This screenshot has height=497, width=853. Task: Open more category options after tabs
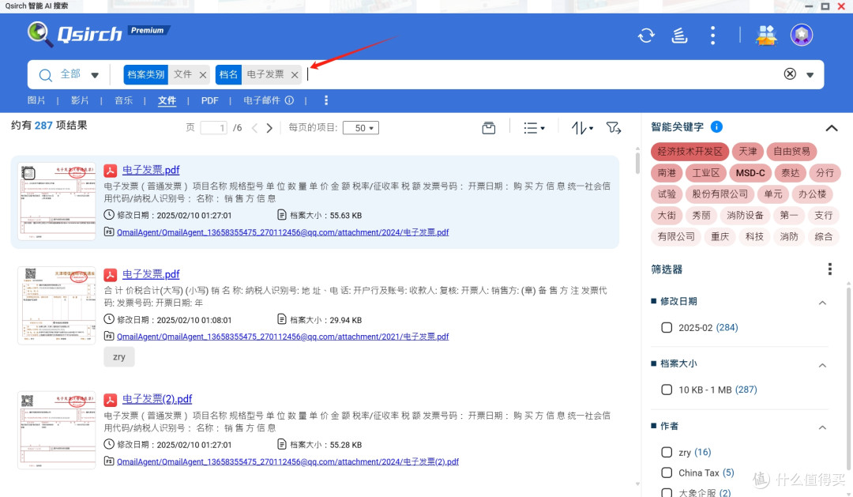[x=326, y=100]
